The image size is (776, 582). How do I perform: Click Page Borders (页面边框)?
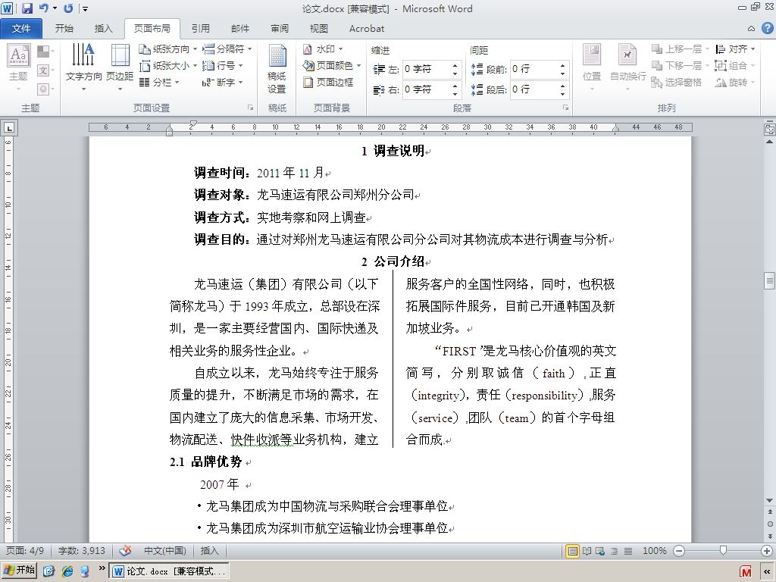[x=329, y=82]
